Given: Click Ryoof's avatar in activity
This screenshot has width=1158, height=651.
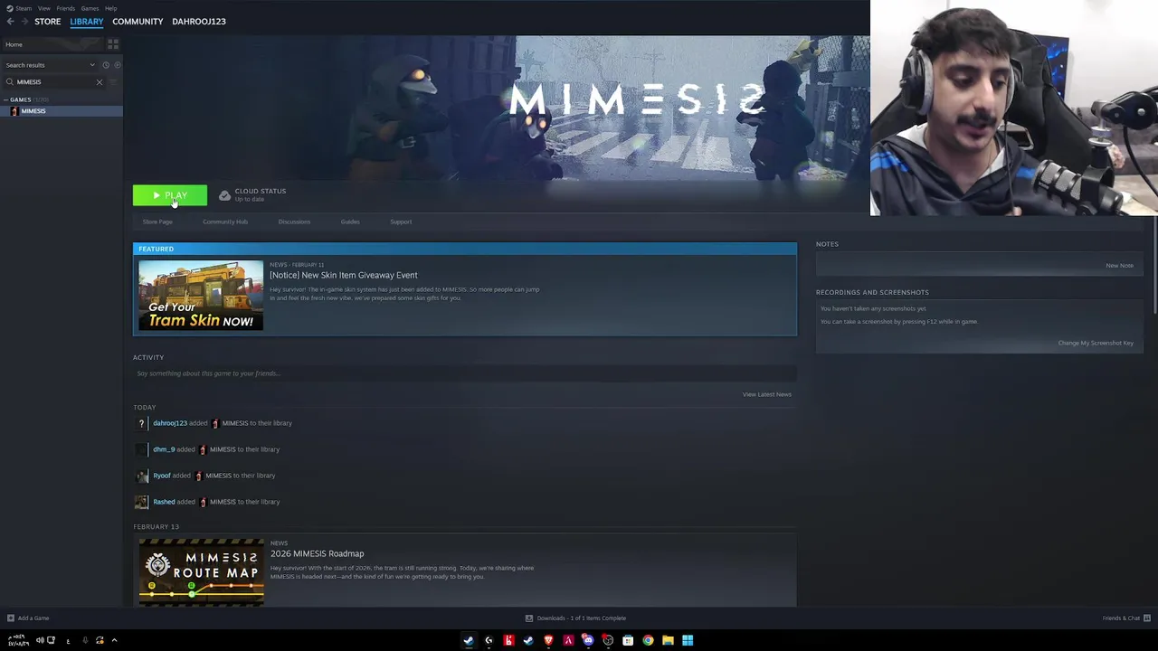Looking at the screenshot, I should coord(141,476).
